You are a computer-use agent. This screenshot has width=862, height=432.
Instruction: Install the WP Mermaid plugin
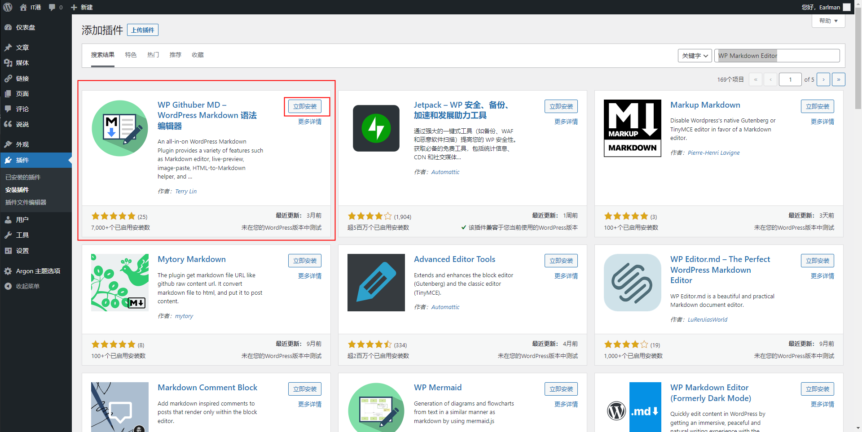pos(561,389)
